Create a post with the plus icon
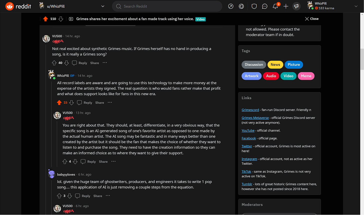This screenshot has width=364, height=215. (286, 6)
